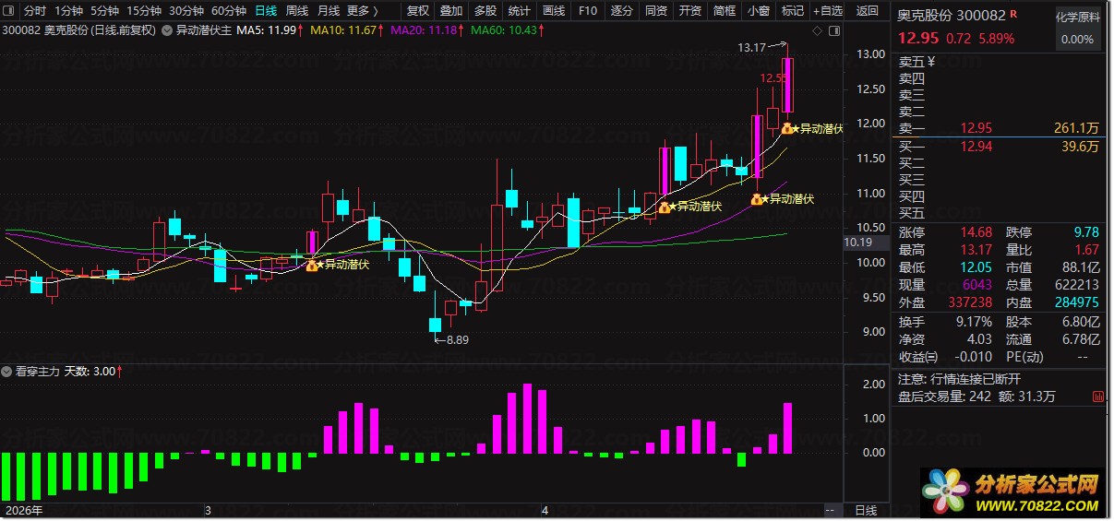Viewport: 1114px width, 521px height.
Task: Click the 化学原料 sector box
Action: click(x=1077, y=29)
